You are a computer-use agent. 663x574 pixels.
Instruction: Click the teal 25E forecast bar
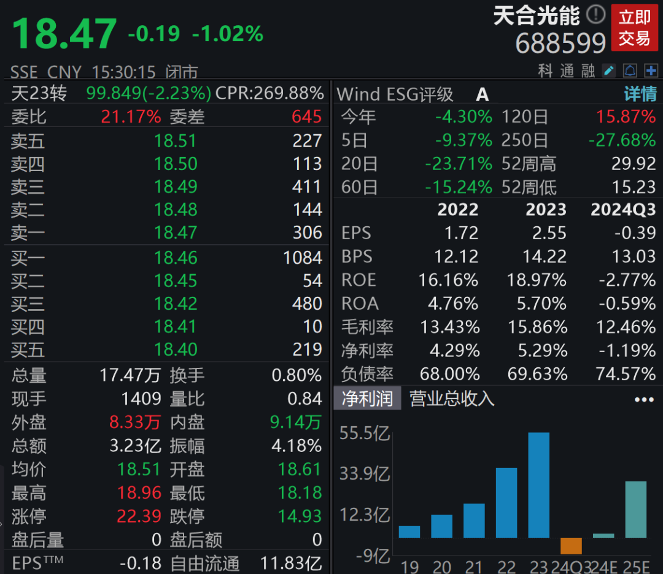[x=636, y=510]
